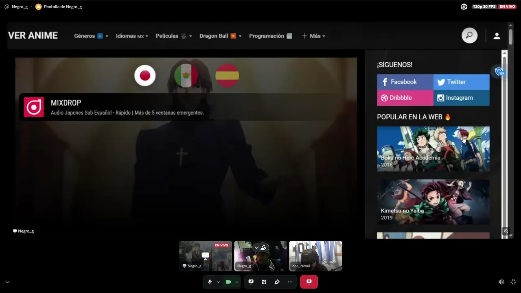The height and width of the screenshot is (293, 521).
Task: Expand microphone input options arrow
Action: 218,282
